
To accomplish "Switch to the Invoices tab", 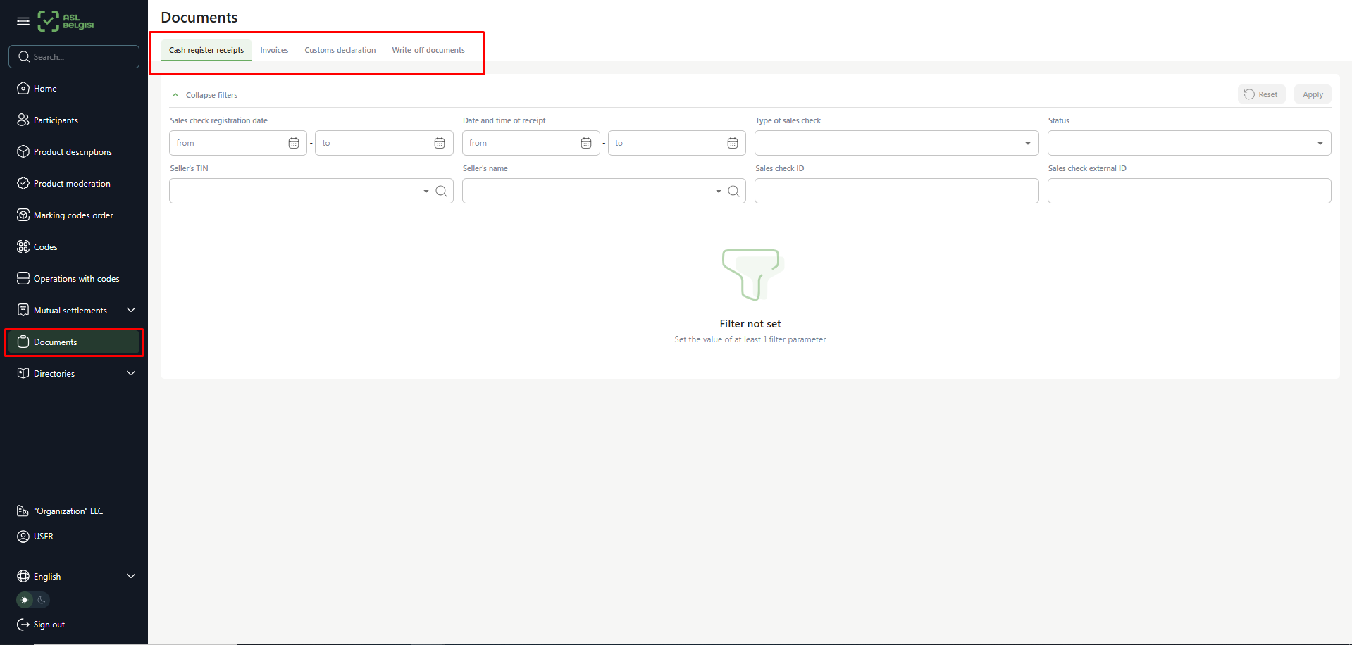I will [x=274, y=50].
